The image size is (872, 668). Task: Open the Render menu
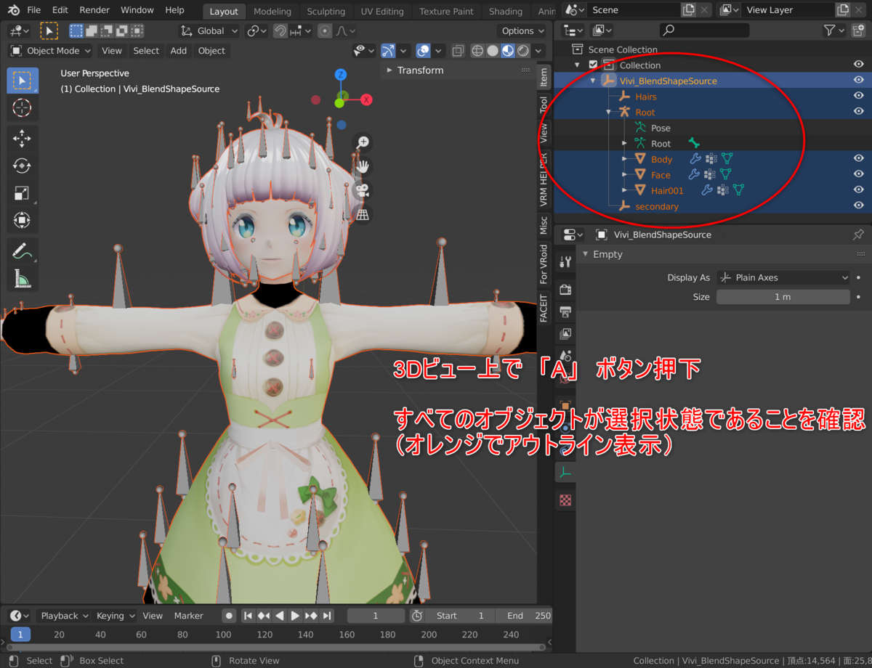(94, 10)
